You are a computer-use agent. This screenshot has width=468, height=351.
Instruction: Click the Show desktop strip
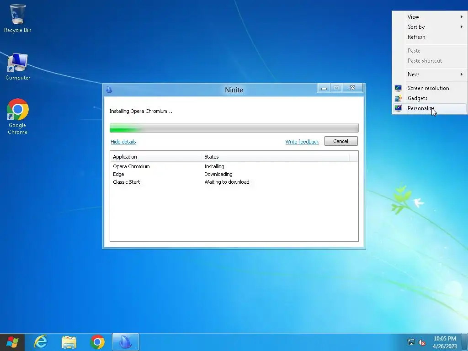click(x=465, y=342)
